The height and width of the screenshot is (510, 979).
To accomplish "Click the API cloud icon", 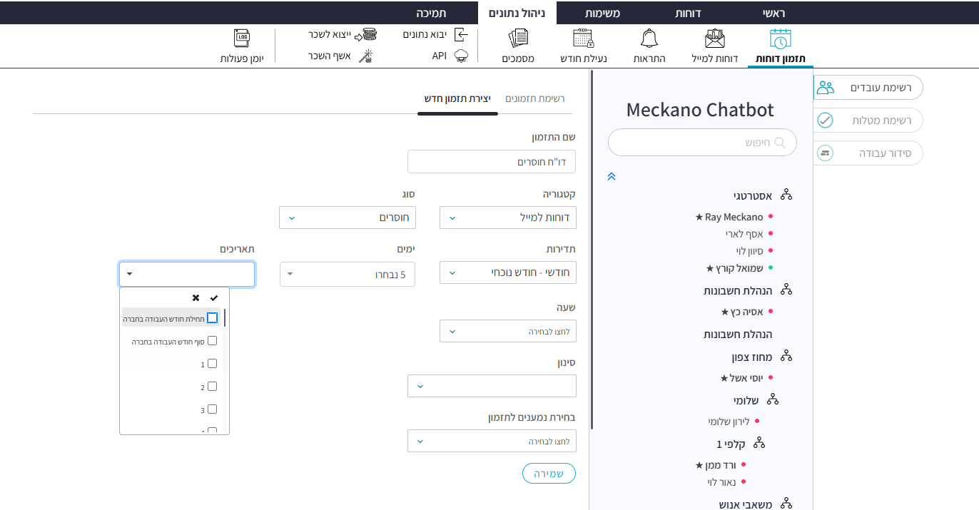I will (461, 56).
